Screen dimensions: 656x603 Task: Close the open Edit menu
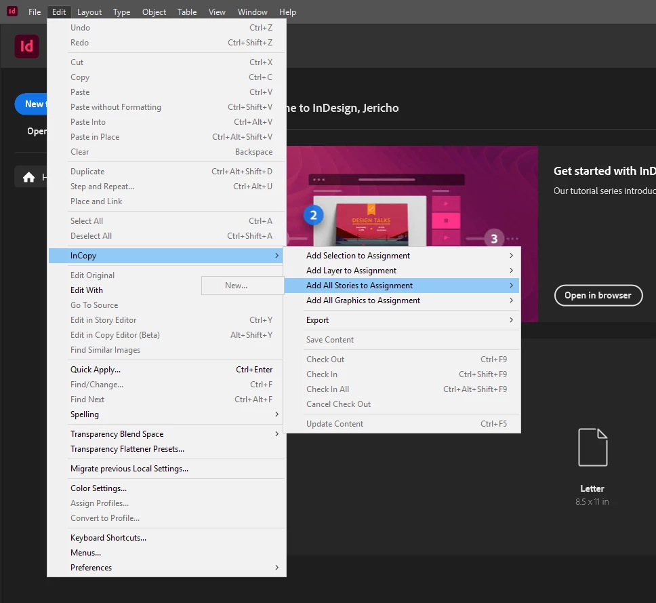pos(59,12)
